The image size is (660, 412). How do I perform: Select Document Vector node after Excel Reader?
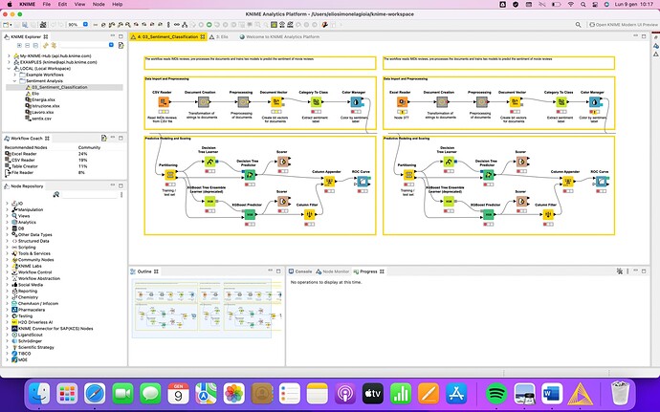coord(515,102)
